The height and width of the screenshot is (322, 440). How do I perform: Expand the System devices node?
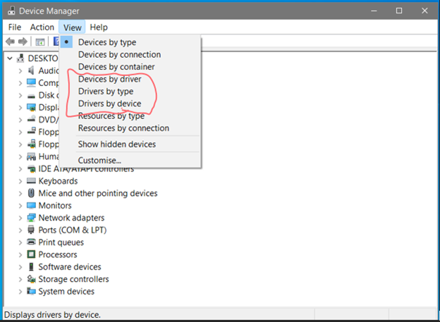(x=20, y=292)
